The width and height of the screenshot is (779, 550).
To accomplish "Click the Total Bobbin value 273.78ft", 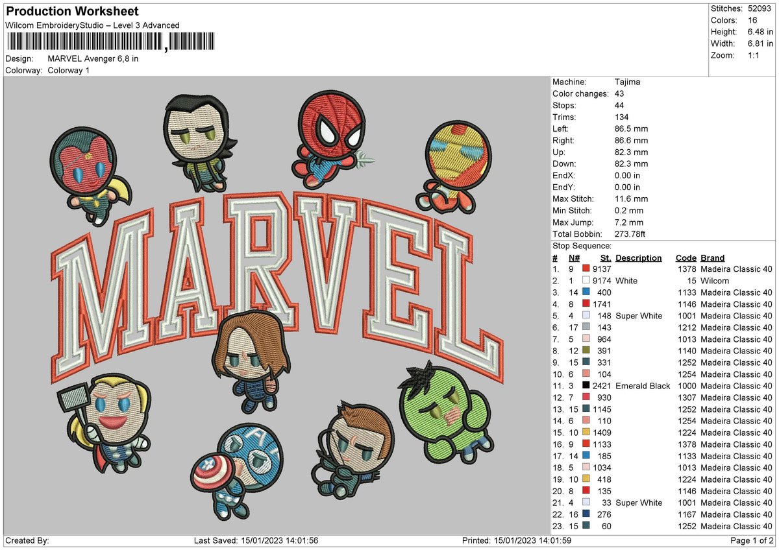I will 630,234.
